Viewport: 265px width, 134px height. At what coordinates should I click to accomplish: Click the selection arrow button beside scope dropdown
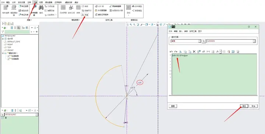click(204, 41)
